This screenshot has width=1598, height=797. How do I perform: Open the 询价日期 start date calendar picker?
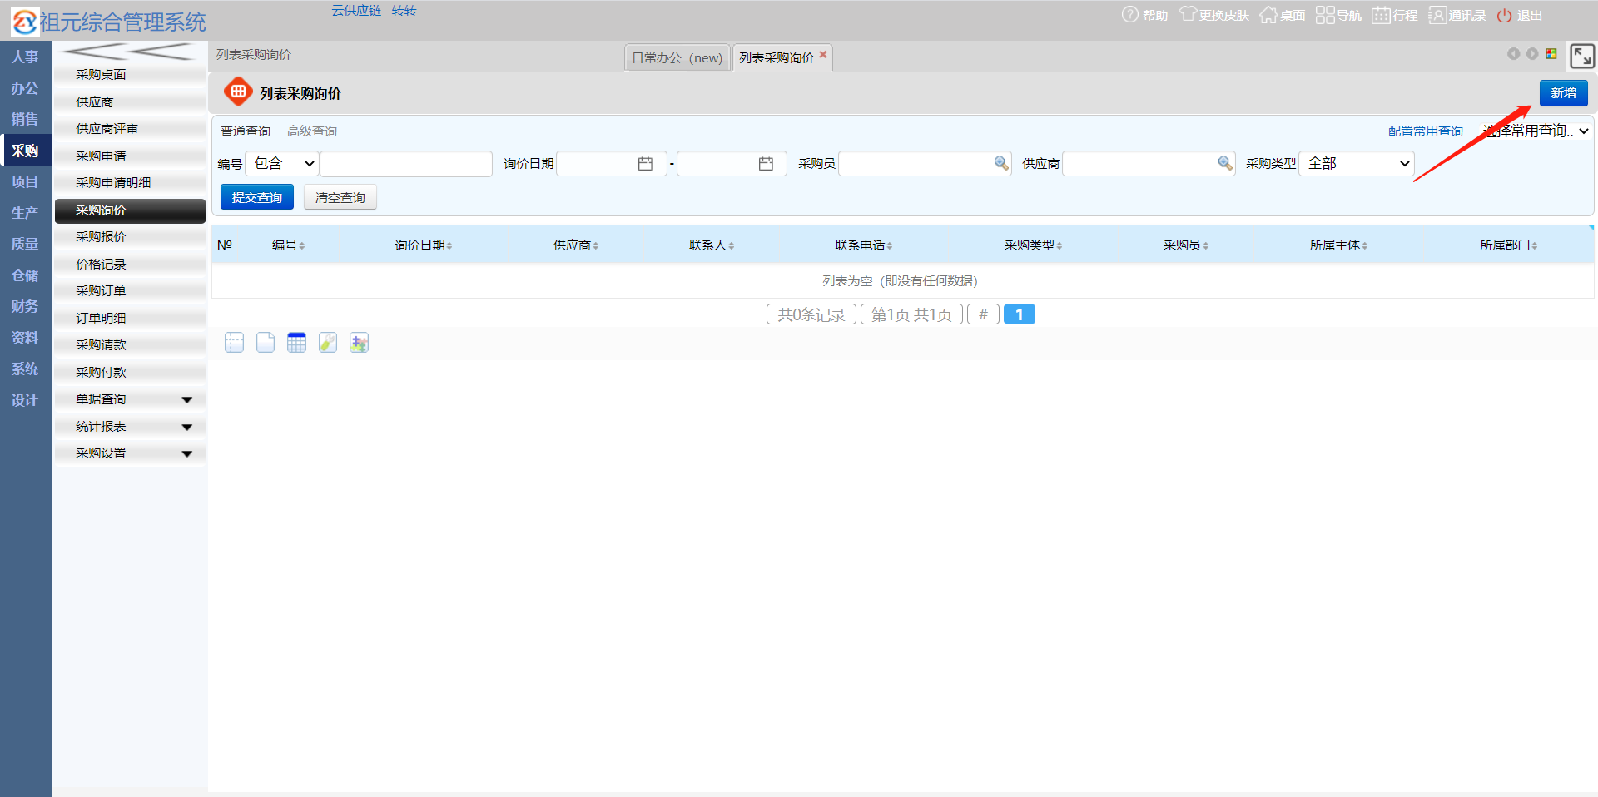[645, 164]
